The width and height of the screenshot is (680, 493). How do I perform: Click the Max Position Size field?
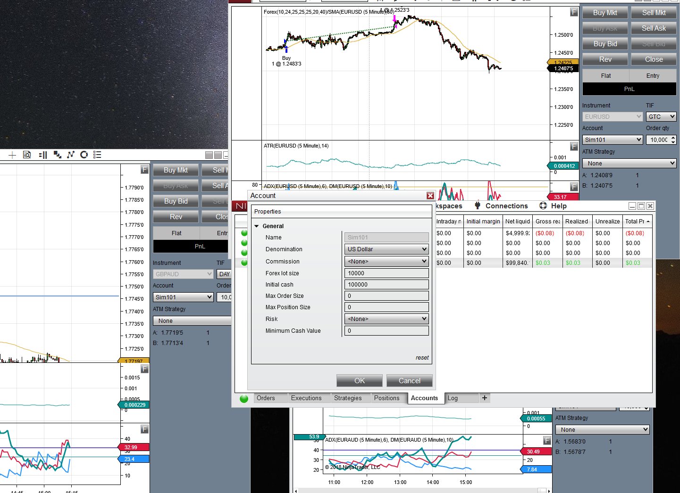(386, 307)
